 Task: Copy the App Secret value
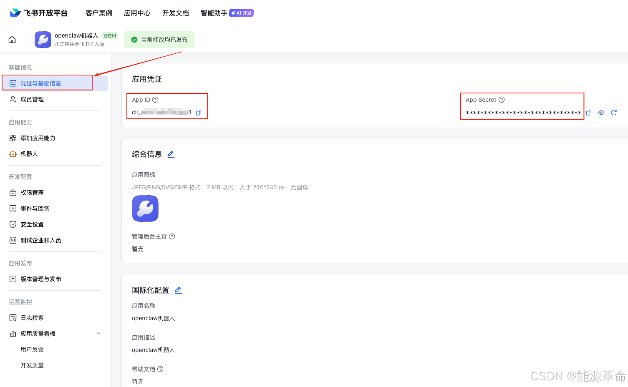589,113
